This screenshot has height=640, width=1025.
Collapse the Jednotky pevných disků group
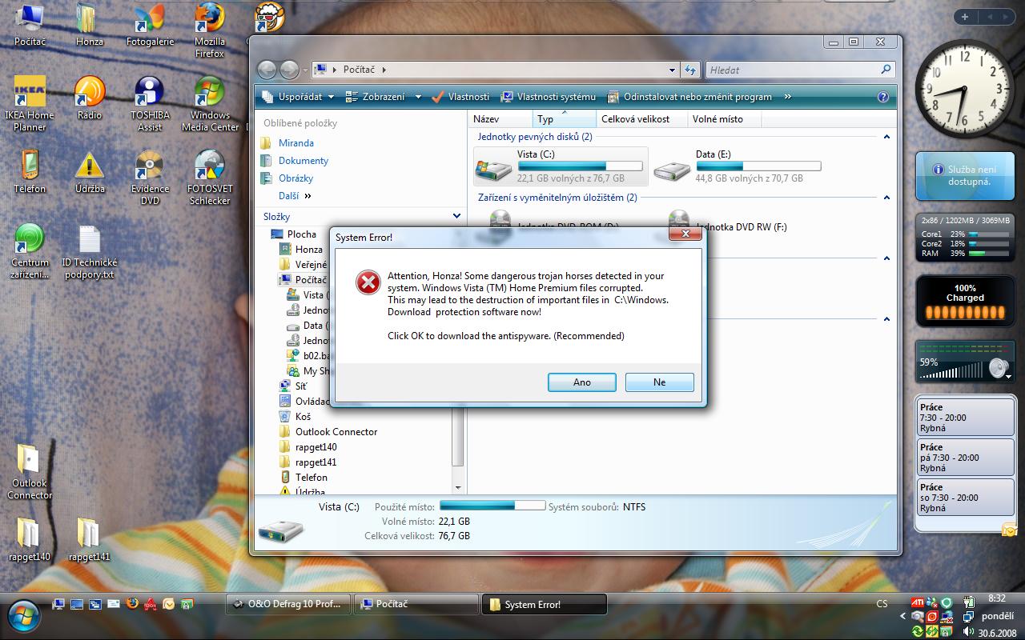[x=886, y=137]
